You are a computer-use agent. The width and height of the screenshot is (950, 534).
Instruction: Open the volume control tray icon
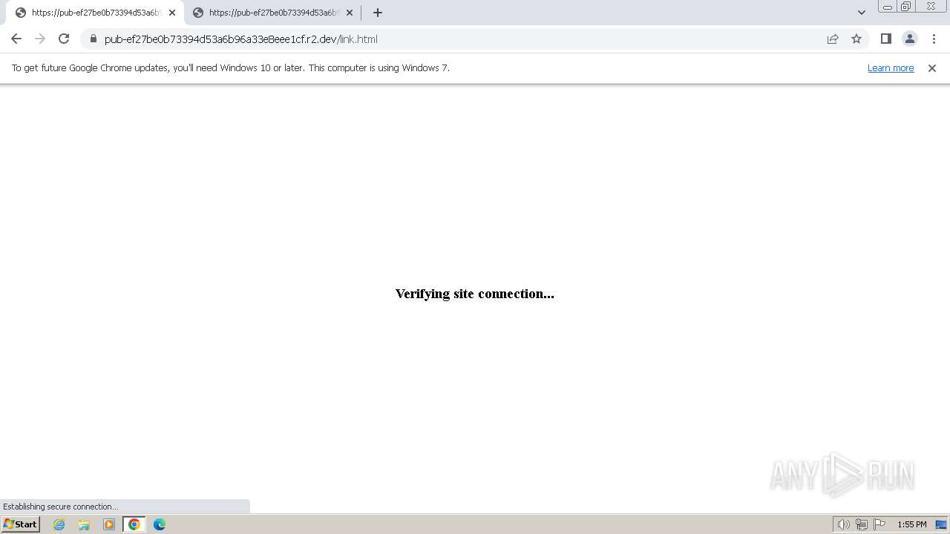point(844,524)
